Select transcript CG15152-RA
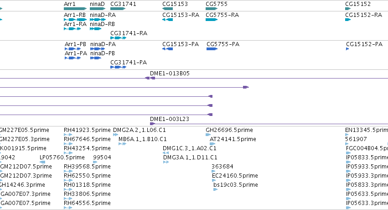The height and width of the screenshot is (210, 388). [x=363, y=15]
